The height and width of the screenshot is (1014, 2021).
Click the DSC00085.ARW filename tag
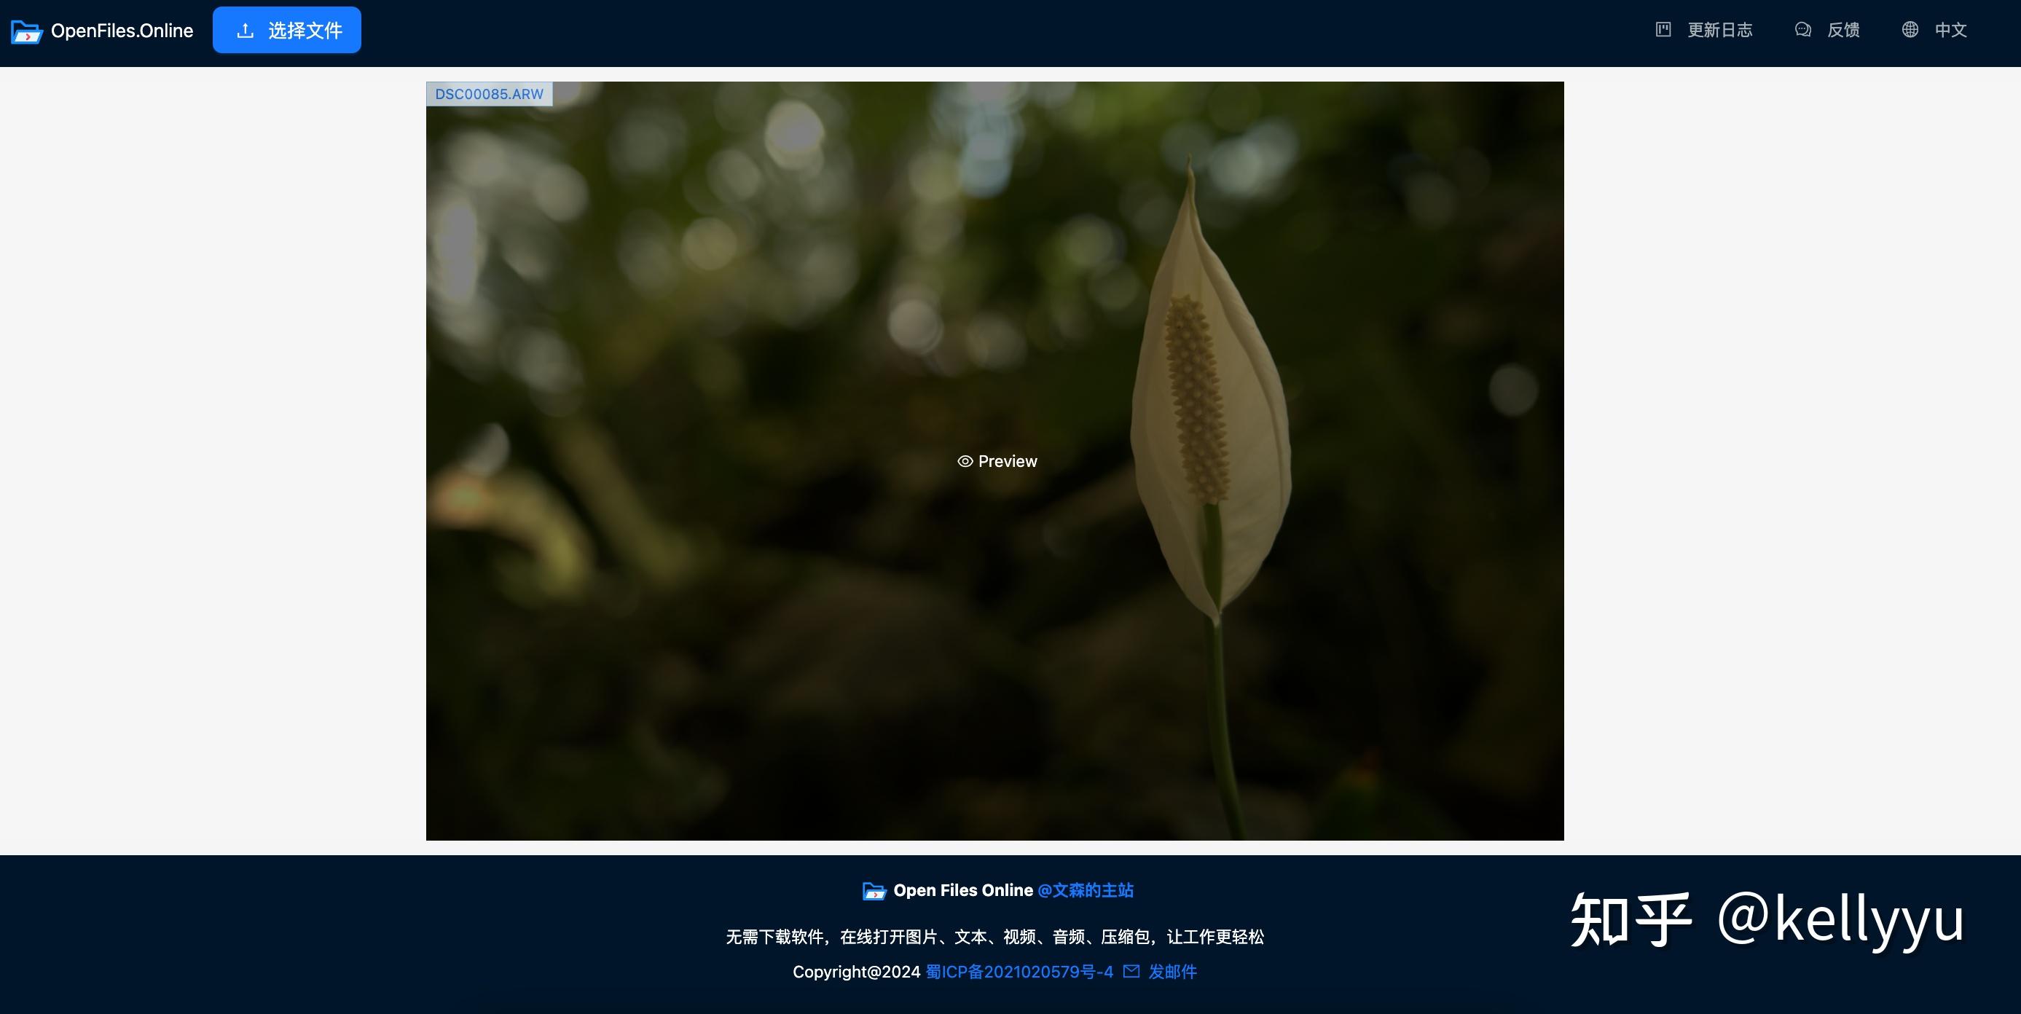tap(488, 93)
